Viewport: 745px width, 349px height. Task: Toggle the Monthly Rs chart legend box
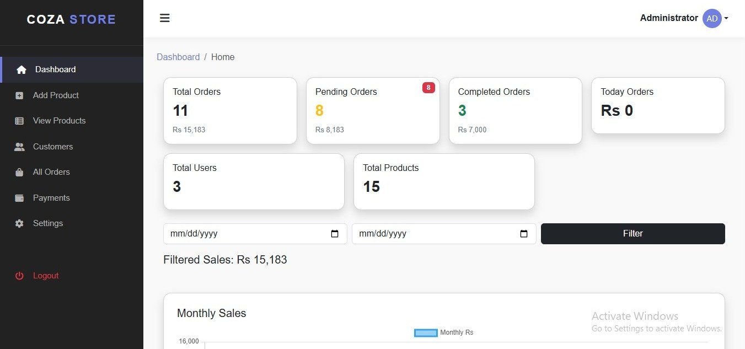click(425, 332)
